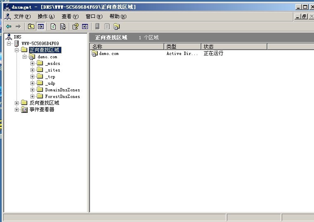Image resolution: width=314 pixels, height=222 pixels.
Task: Click the new zone folder toolbar icon
Action: 116,26
